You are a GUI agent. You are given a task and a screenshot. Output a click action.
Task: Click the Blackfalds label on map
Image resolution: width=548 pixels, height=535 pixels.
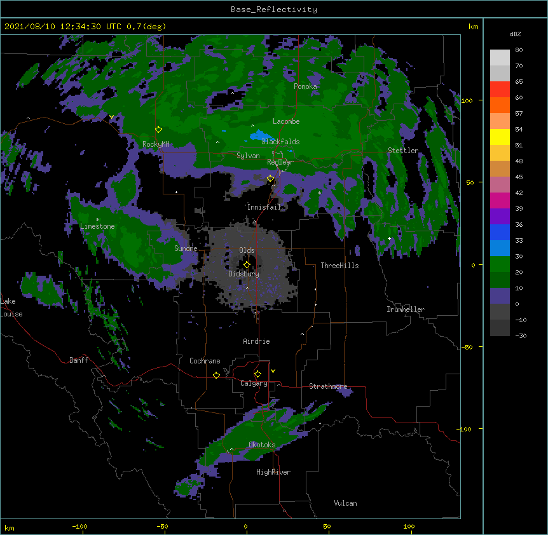click(x=280, y=142)
